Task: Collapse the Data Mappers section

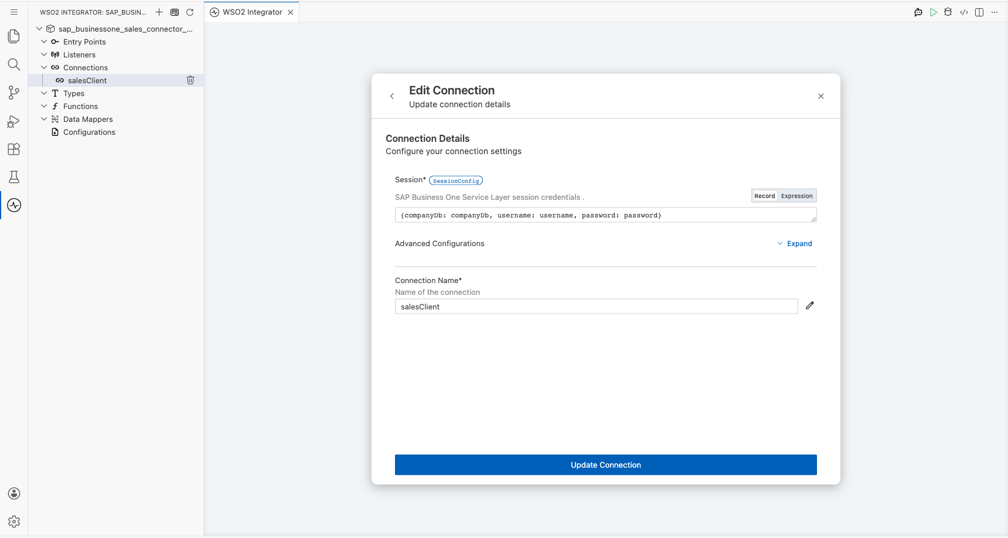Action: 44,119
